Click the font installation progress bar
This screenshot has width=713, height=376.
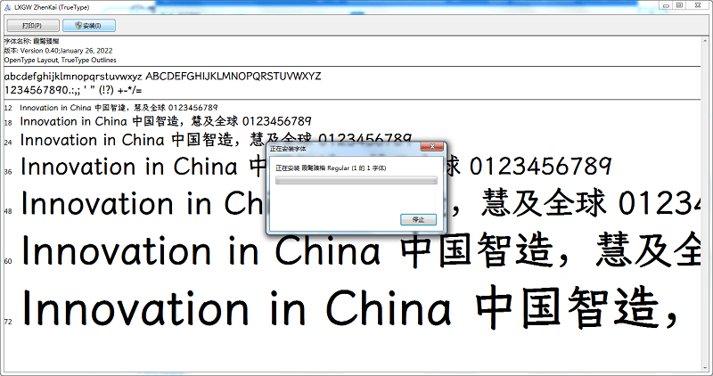(x=356, y=181)
